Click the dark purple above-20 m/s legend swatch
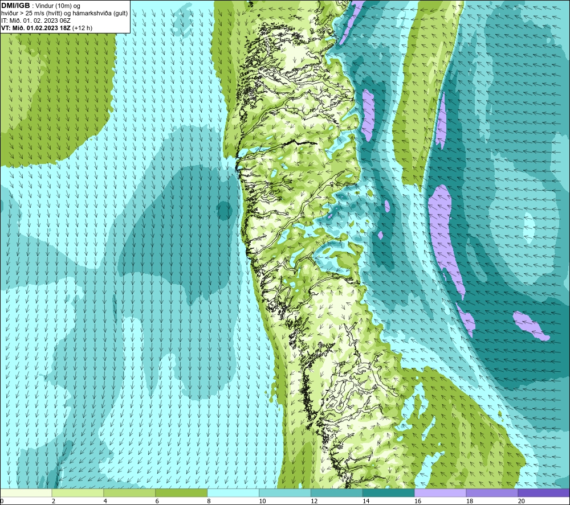Viewport: 570px width, 505px height. [x=544, y=493]
